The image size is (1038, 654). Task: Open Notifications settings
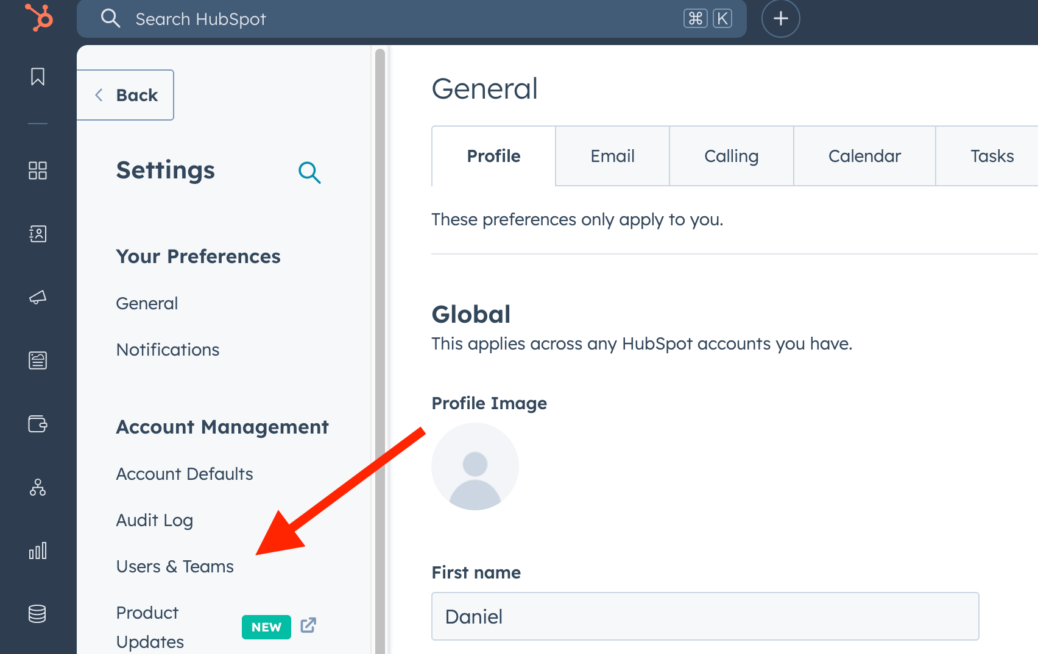tap(168, 350)
